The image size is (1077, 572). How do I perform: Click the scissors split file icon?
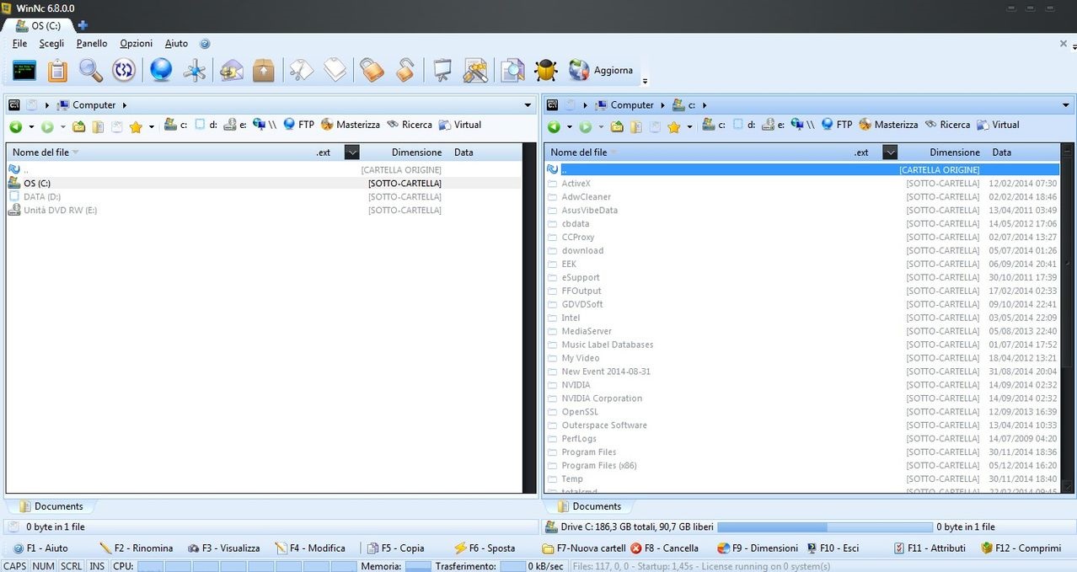[302, 71]
